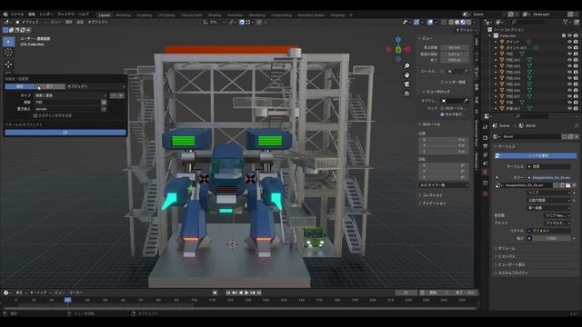Select wireframe viewport shading mode icon
Image resolution: width=582 pixels, height=327 pixels.
pos(452,22)
